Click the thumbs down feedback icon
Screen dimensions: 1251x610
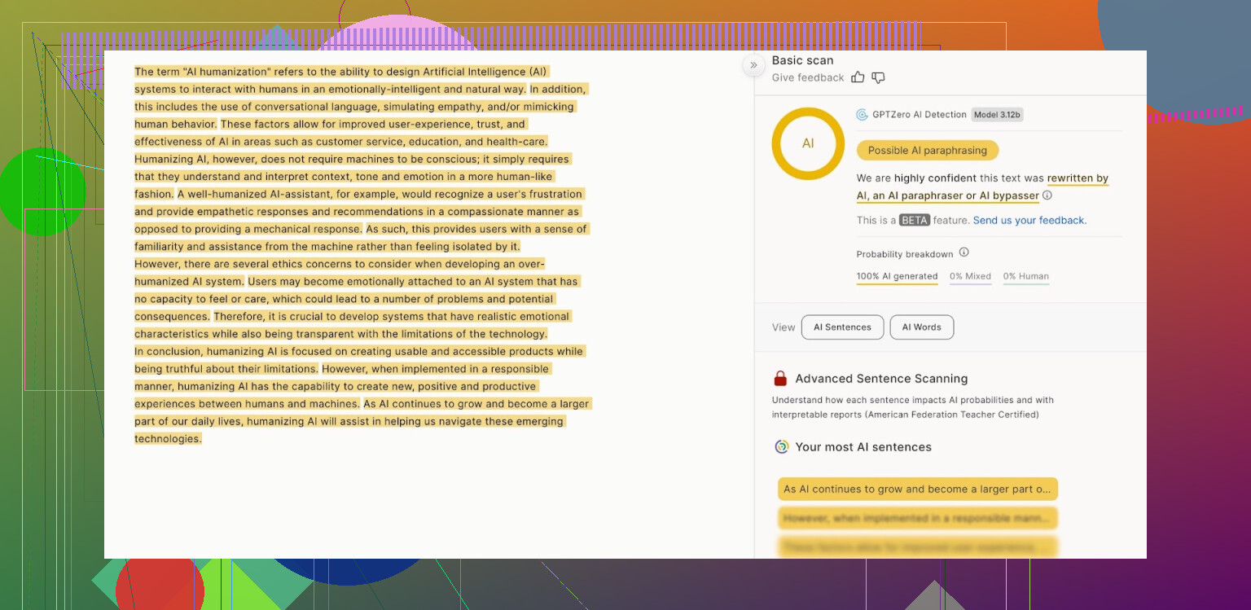(878, 77)
